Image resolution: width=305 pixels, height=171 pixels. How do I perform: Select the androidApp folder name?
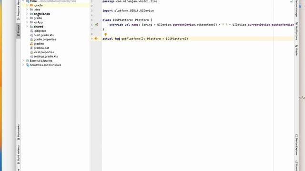[x=41, y=14]
